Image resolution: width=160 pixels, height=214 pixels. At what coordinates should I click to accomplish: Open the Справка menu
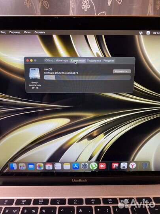[x=40, y=32]
